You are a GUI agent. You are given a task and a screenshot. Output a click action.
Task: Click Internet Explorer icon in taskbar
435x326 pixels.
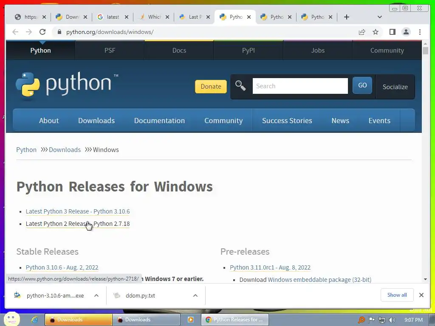point(34,320)
